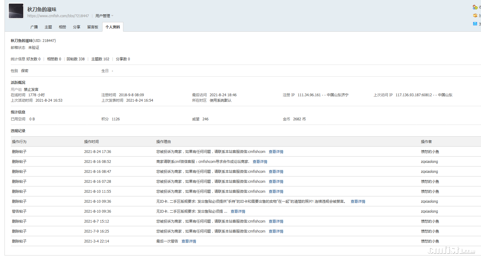Open the profile URL cmfish.com/bbs/?218447
The height and width of the screenshot is (257, 481).
pyautogui.click(x=58, y=16)
